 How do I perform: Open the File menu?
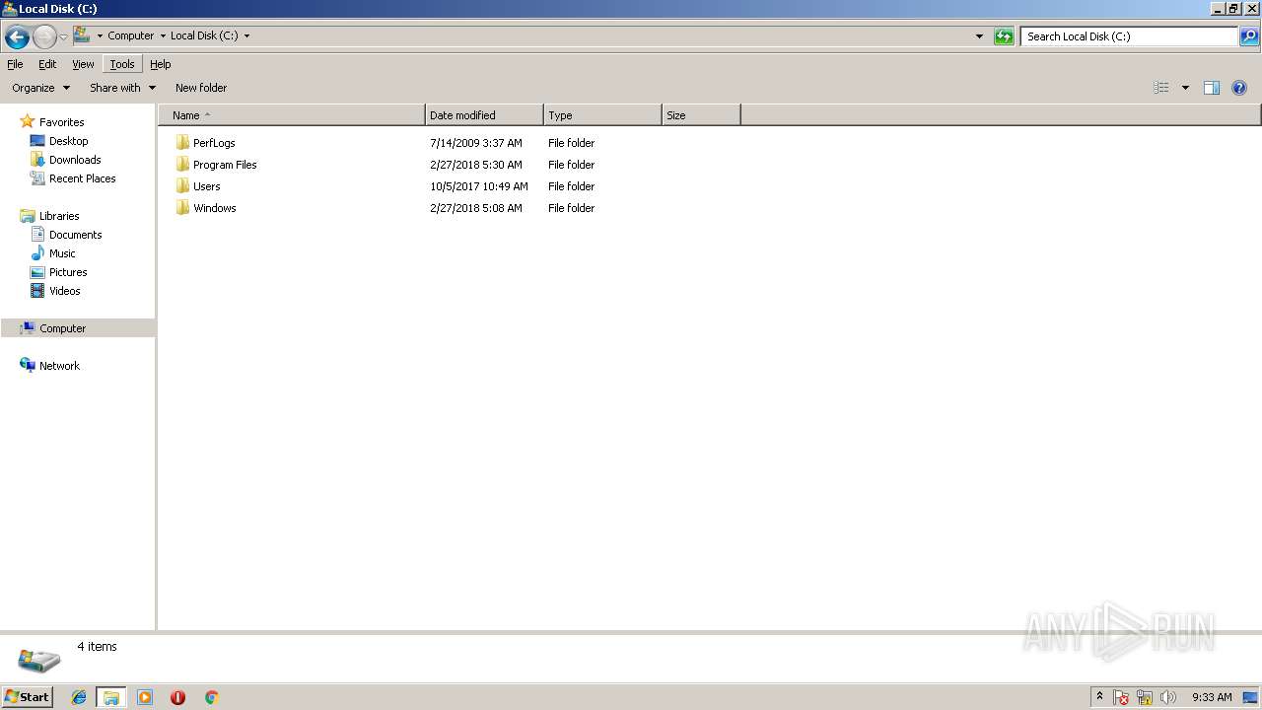pos(15,64)
